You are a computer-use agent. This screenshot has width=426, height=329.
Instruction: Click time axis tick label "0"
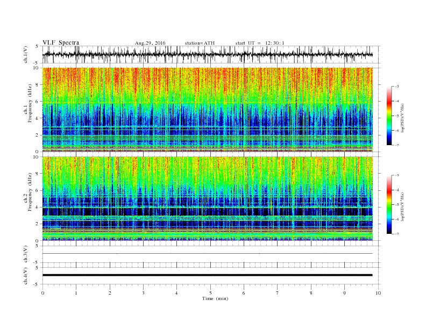click(42, 293)
